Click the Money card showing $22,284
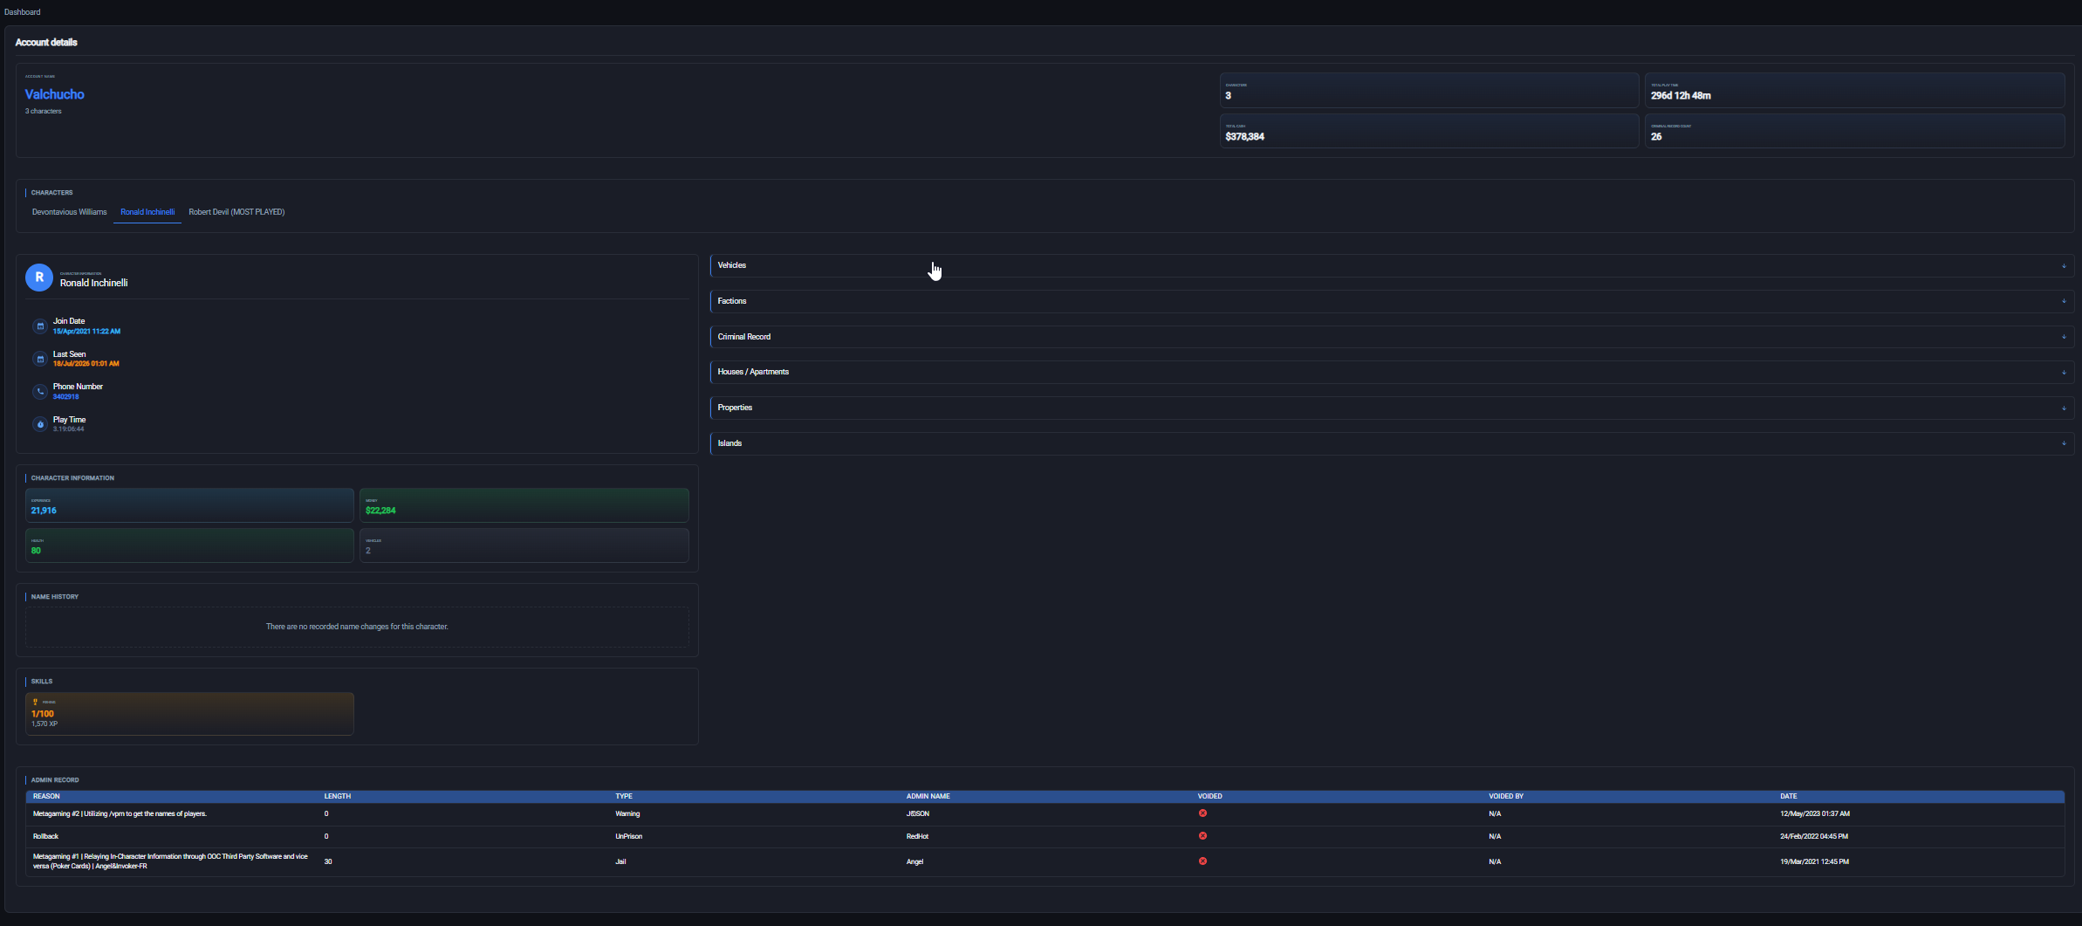This screenshot has width=2082, height=926. click(x=524, y=505)
